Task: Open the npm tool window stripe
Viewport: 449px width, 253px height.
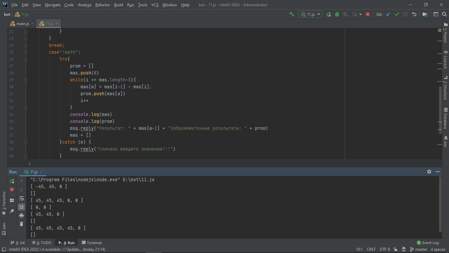Action: tap(4, 228)
